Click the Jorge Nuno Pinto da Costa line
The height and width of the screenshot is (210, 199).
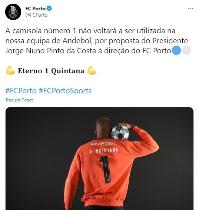point(88,51)
